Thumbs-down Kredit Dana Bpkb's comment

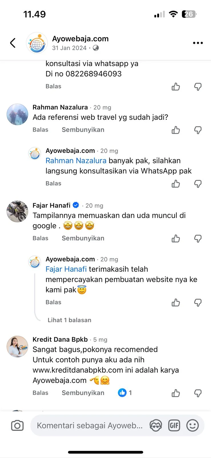(x=198, y=393)
